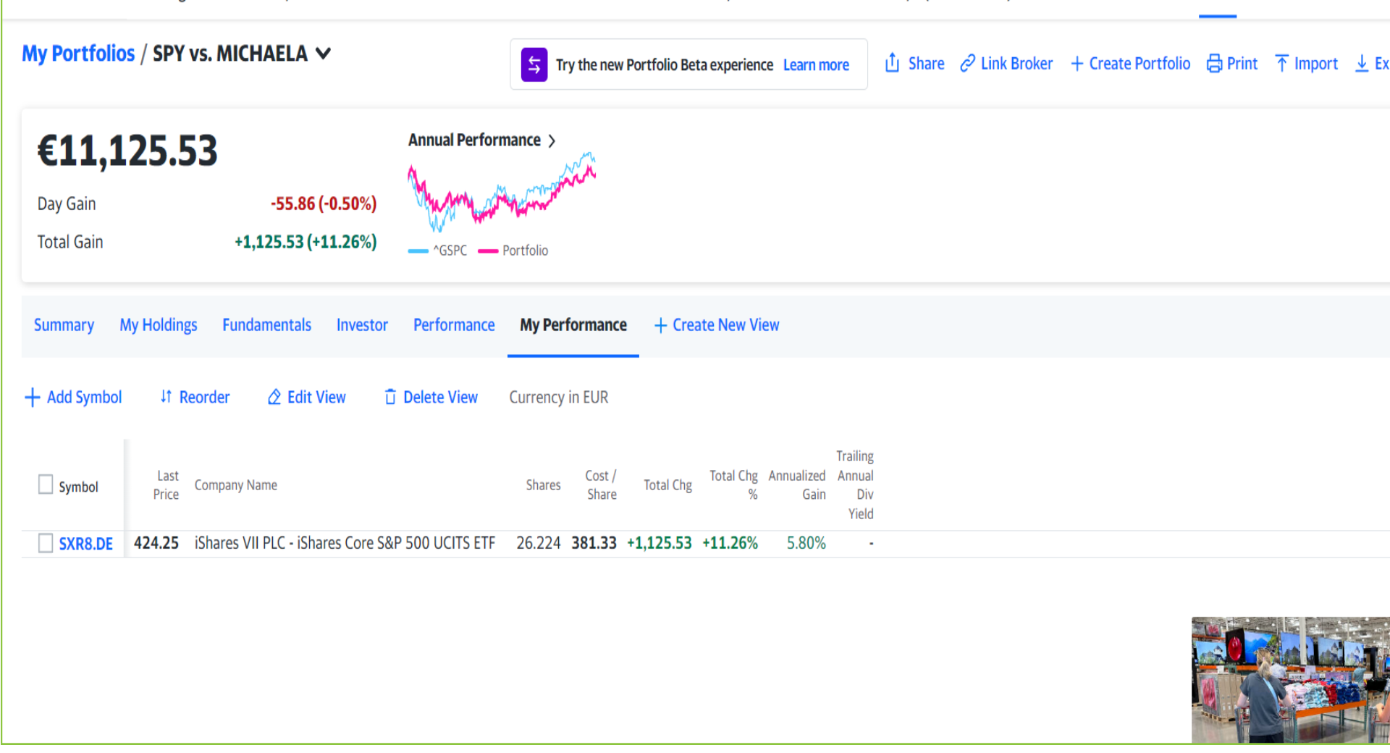
Task: Click the 381.33 cost per share value
Action: (594, 543)
